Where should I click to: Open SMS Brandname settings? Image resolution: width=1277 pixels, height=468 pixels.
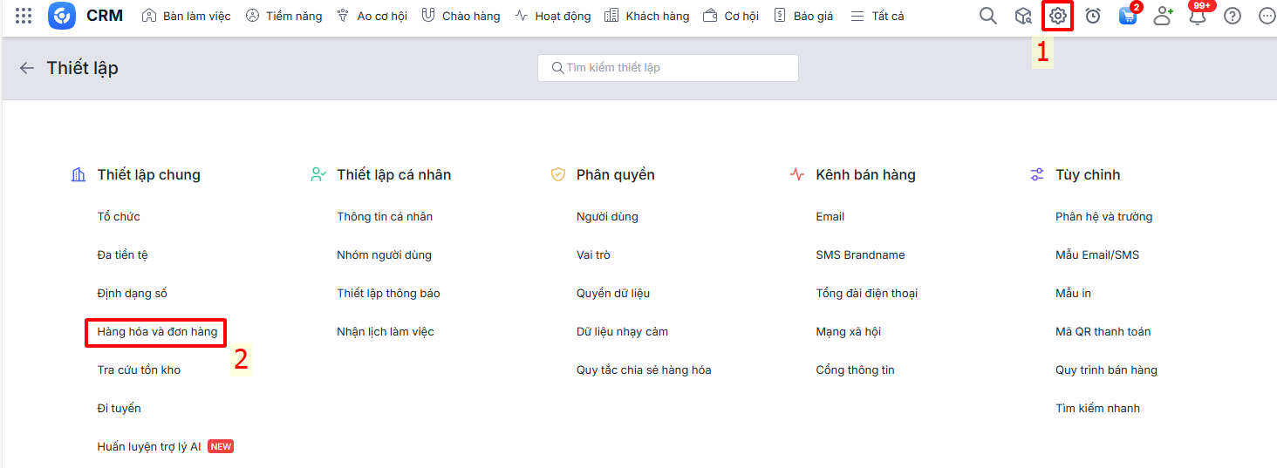(860, 255)
